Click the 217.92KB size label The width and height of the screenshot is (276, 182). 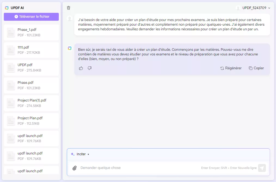(x=33, y=53)
